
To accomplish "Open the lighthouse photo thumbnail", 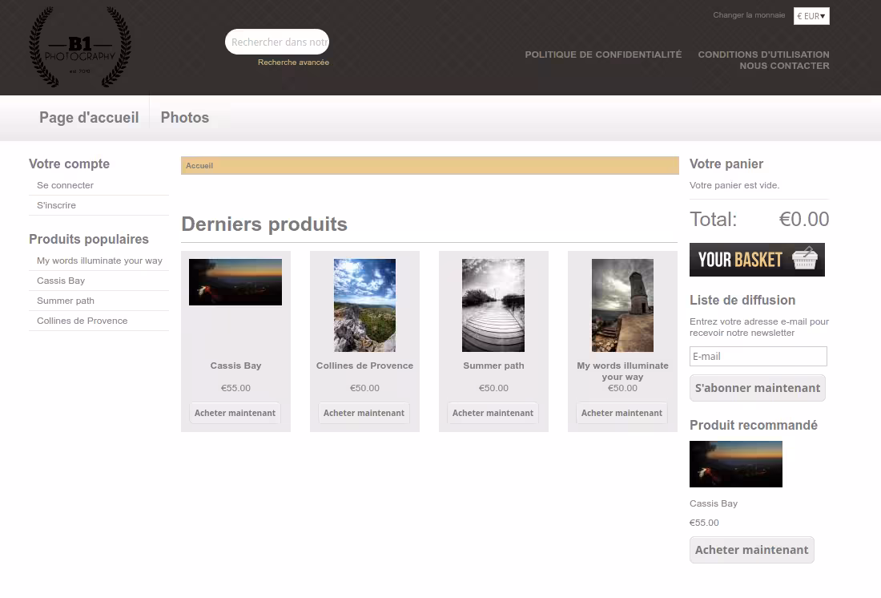I will coord(622,305).
